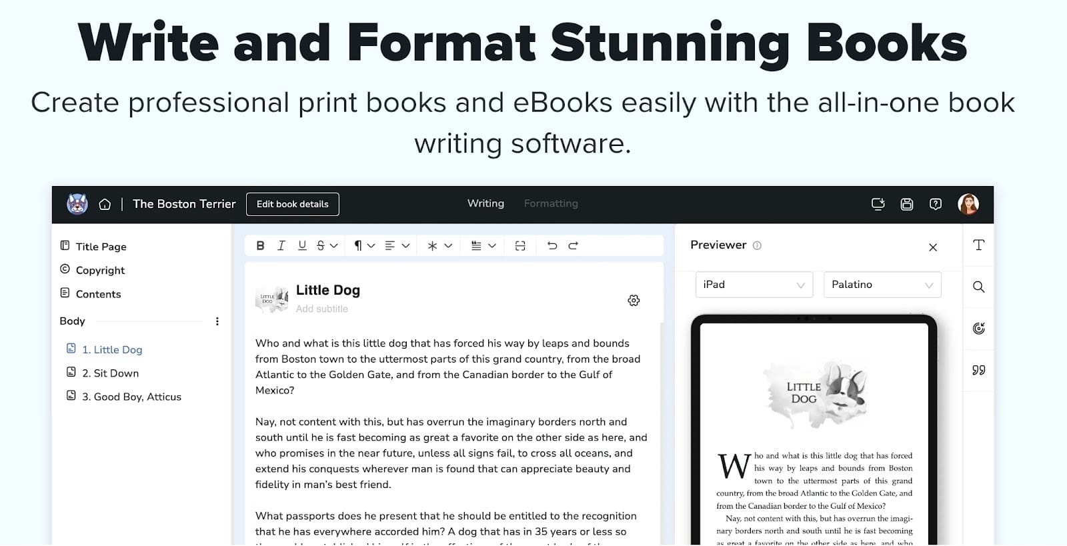Undo the last edit
Screen dimensions: 1067x546
552,245
